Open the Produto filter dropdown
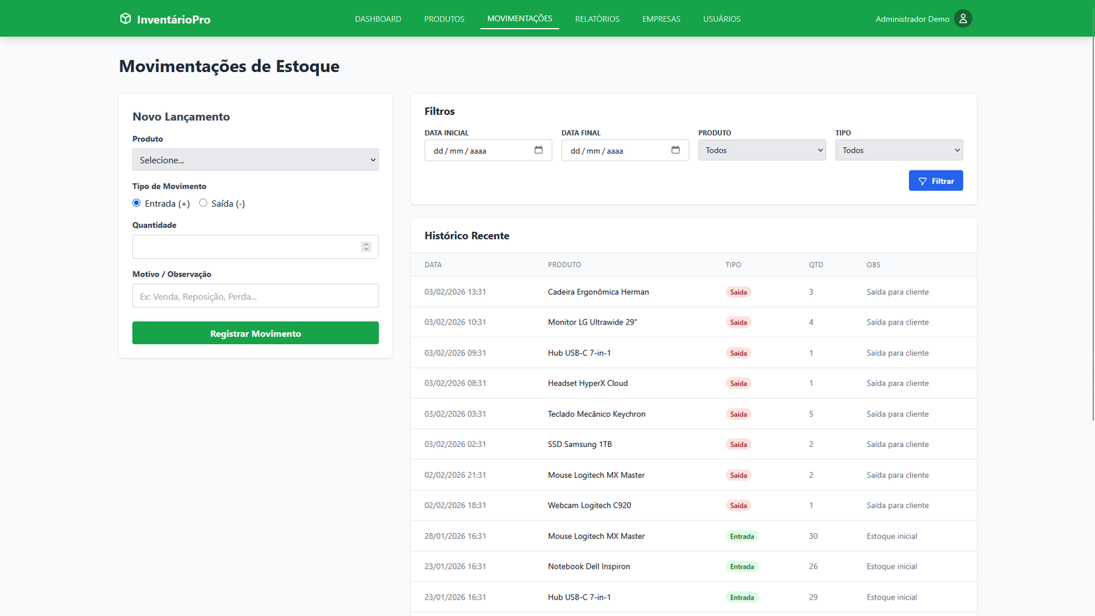This screenshot has width=1095, height=616. tap(762, 151)
